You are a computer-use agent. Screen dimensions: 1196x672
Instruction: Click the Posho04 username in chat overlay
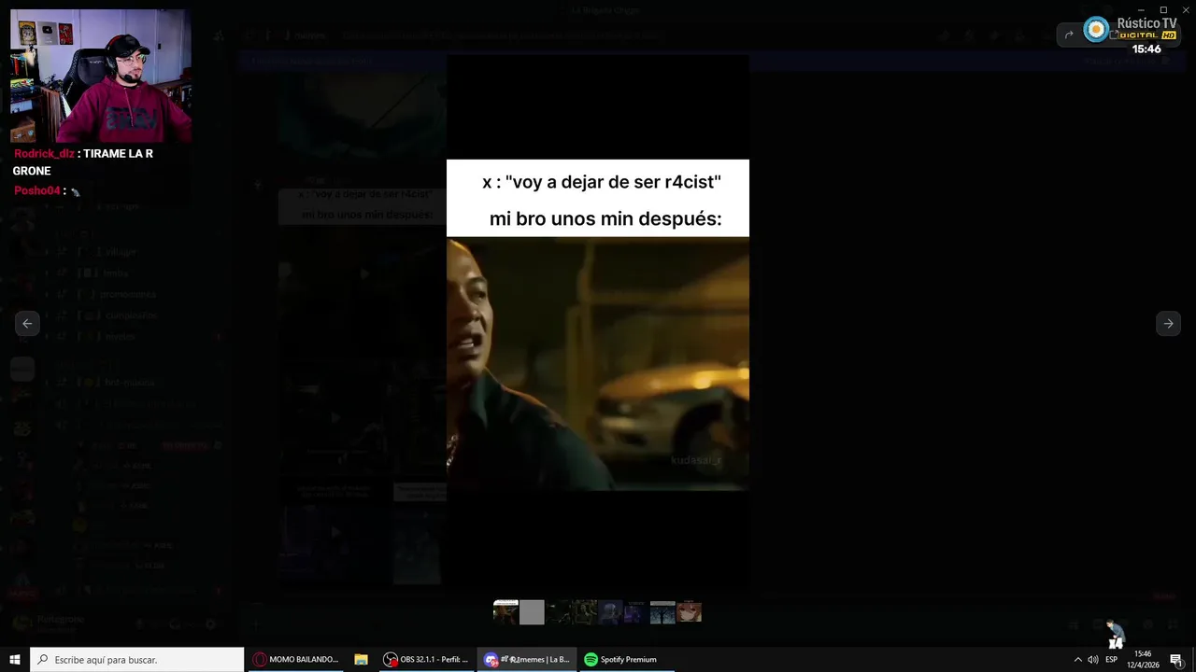tap(36, 190)
